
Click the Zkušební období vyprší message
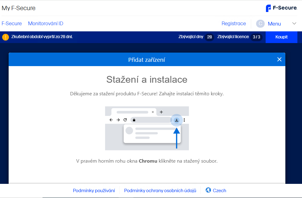pyautogui.click(x=42, y=37)
